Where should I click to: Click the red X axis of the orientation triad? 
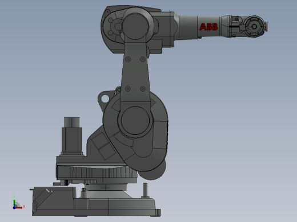pos(19,208)
